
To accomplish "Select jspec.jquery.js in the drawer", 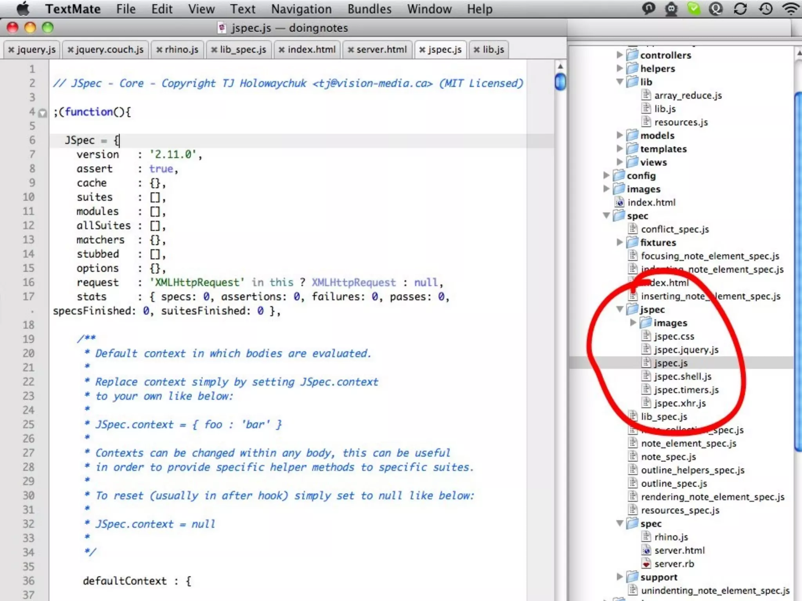I will 686,349.
